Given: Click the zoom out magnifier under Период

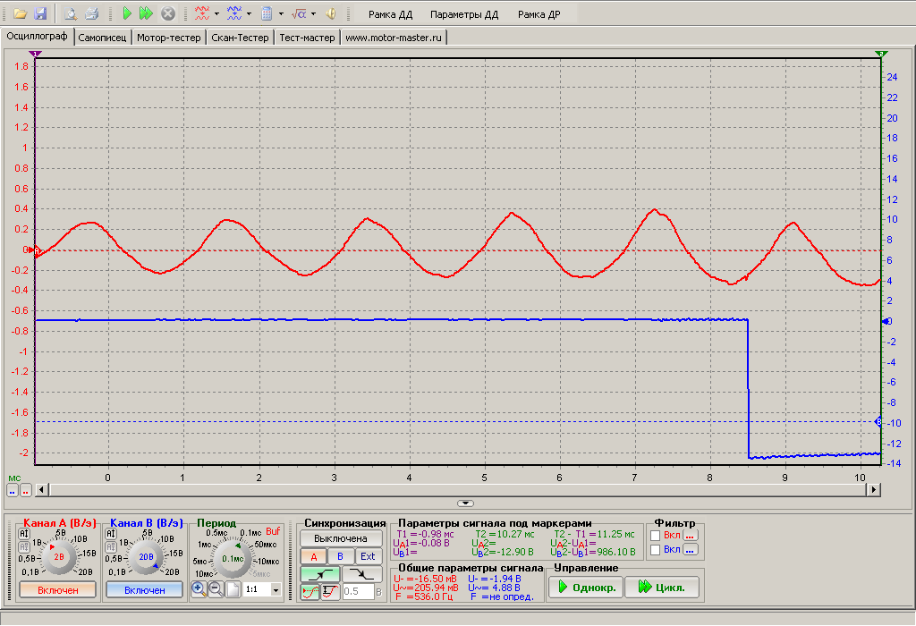Looking at the screenshot, I should tap(216, 589).
